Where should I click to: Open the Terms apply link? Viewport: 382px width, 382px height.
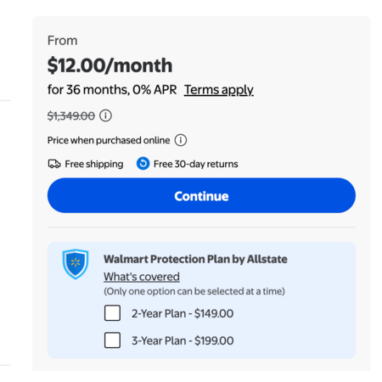[219, 90]
